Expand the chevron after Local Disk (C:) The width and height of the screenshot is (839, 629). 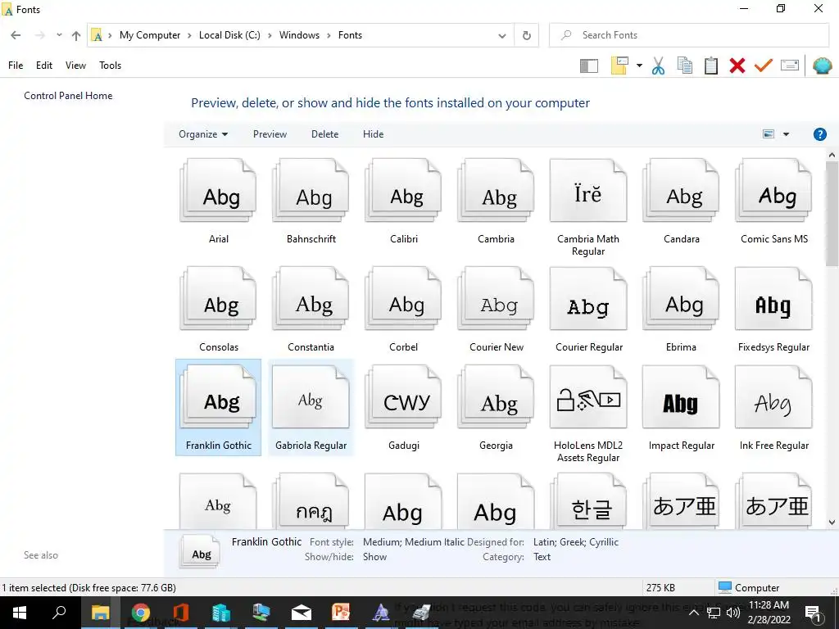pyautogui.click(x=270, y=35)
